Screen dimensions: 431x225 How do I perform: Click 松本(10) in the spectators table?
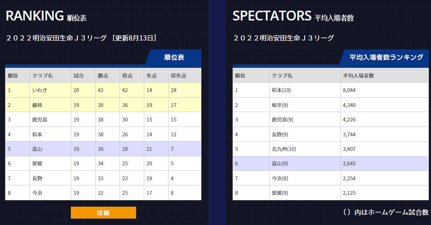[x=281, y=90]
